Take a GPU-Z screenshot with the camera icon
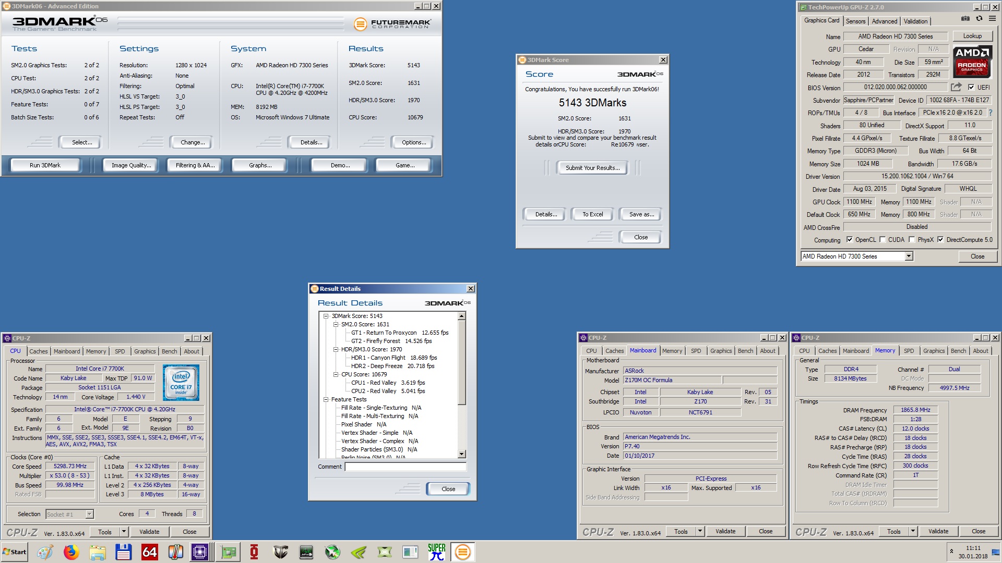The width and height of the screenshot is (1002, 563). 965,18
